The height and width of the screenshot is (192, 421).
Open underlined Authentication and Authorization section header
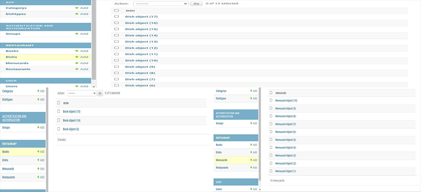click(13, 118)
